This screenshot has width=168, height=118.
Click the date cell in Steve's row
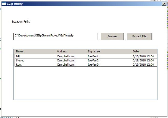143,60
